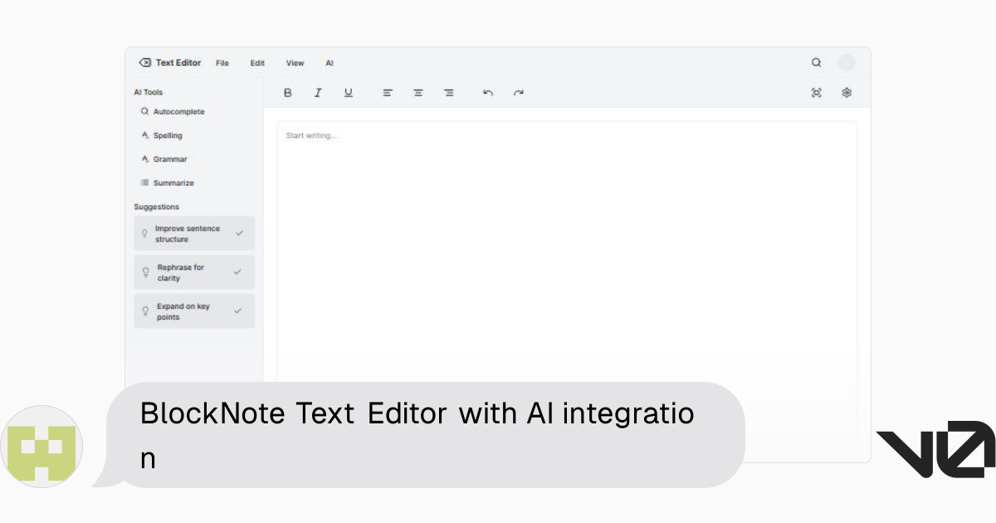Click the Text Editor logo icon
The width and height of the screenshot is (996, 523).
point(145,62)
